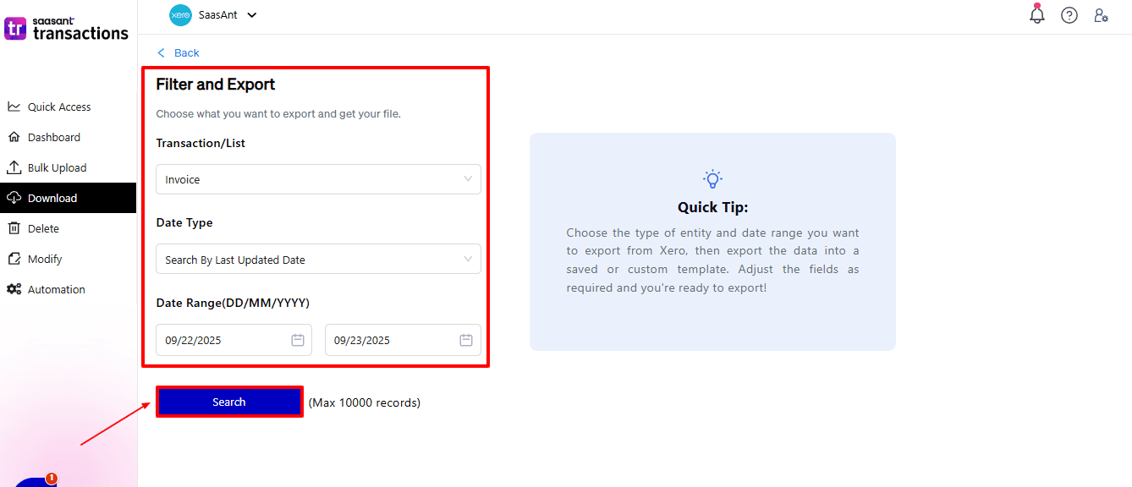This screenshot has height=487, width=1132.
Task: Click the chat widget bubble icon
Action: point(34,482)
